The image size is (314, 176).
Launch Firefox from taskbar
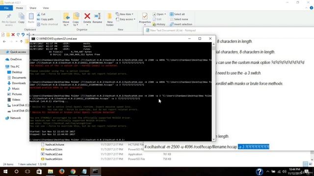pos(62,172)
